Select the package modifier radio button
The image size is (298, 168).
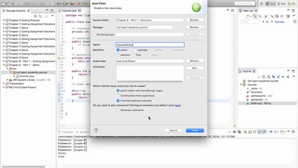135,50
